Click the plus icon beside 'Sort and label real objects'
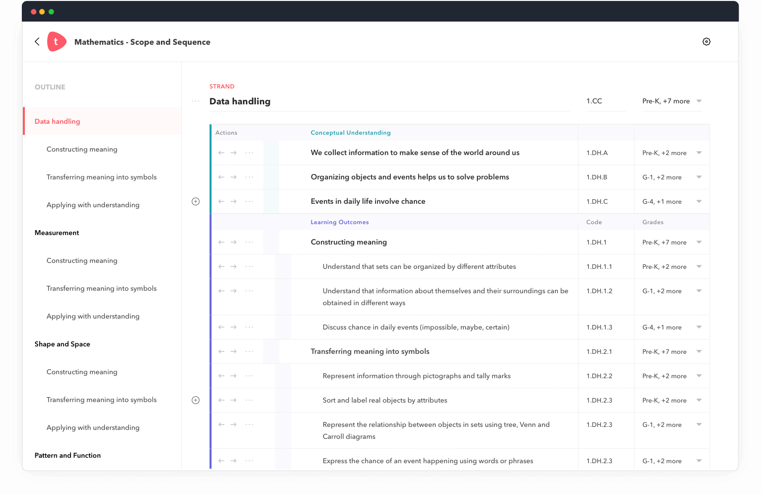761x494 pixels. [x=196, y=400]
